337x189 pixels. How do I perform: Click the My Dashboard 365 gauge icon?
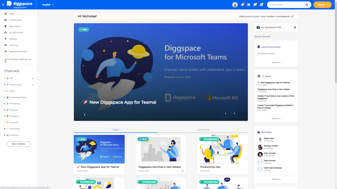pyautogui.click(x=258, y=27)
